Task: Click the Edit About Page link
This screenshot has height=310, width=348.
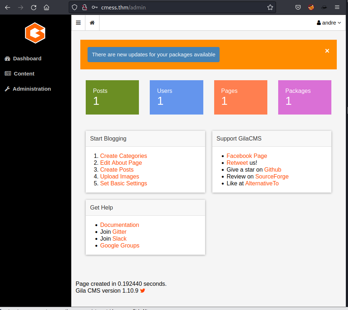Action: click(121, 163)
